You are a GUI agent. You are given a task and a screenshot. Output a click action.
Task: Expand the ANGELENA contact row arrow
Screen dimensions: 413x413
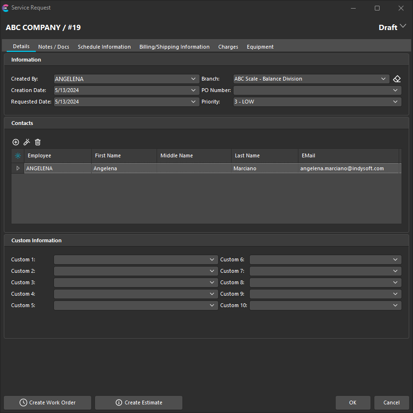click(x=18, y=168)
